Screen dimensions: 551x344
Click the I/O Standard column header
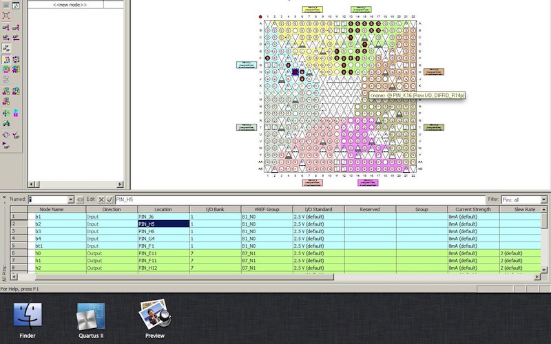coord(318,208)
